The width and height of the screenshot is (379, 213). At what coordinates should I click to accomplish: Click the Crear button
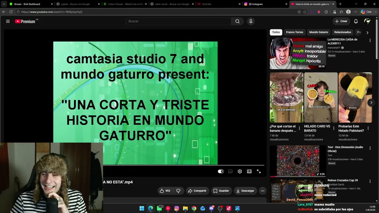point(341,21)
